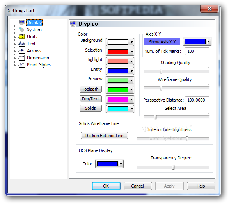Click the light green Preview swatch
The image size is (229, 204).
click(118, 81)
